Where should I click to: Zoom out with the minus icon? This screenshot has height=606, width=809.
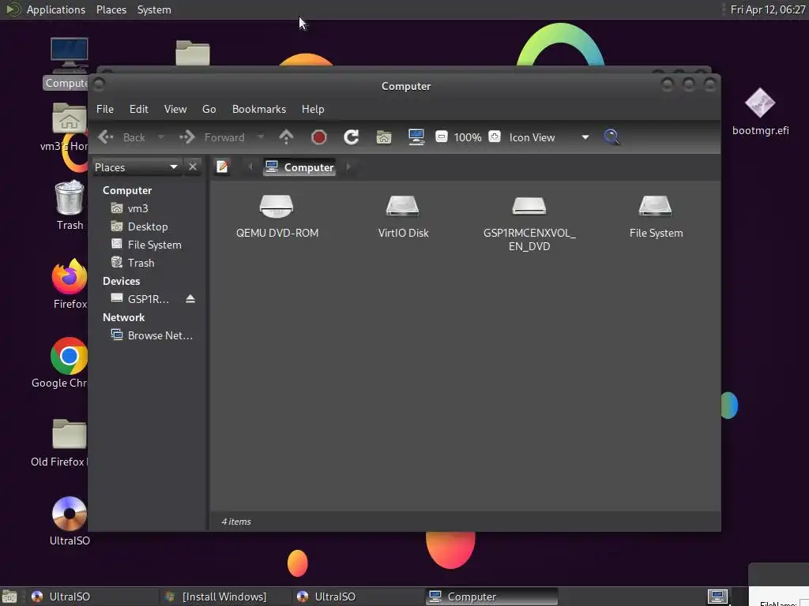tap(442, 137)
